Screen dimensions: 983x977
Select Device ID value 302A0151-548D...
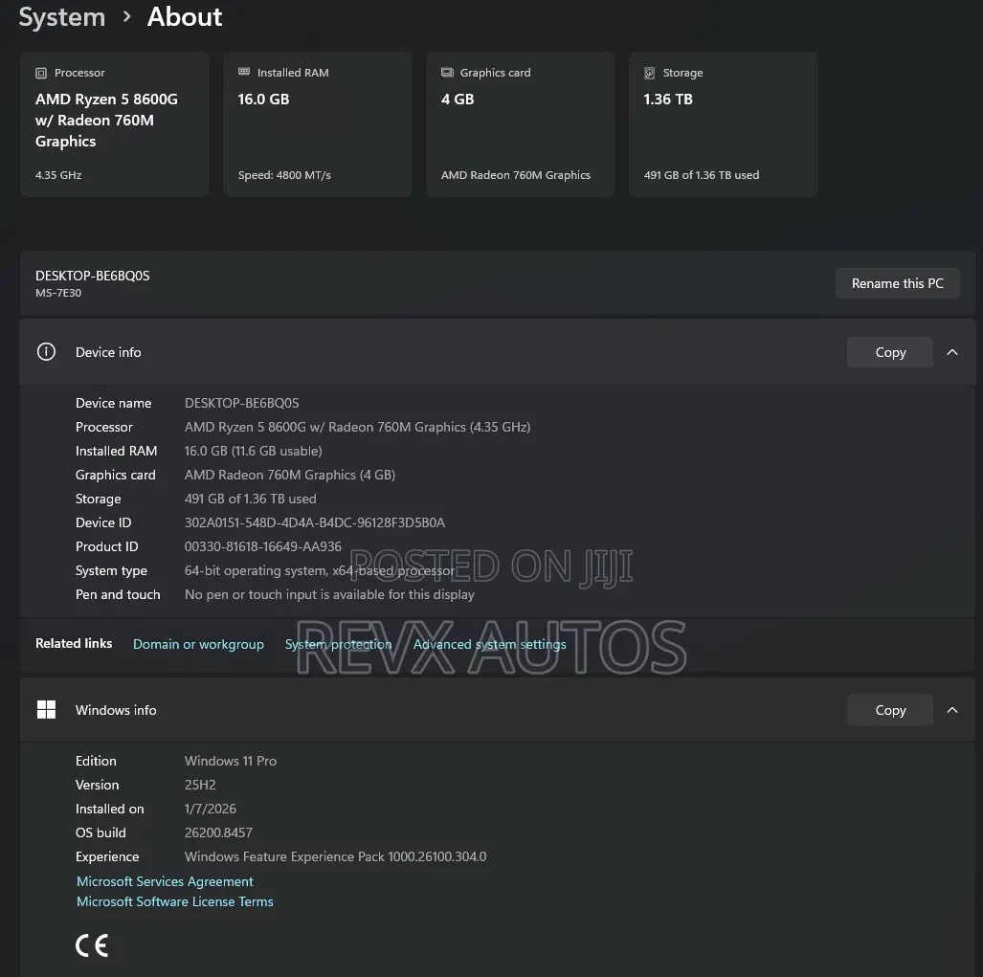coord(315,522)
